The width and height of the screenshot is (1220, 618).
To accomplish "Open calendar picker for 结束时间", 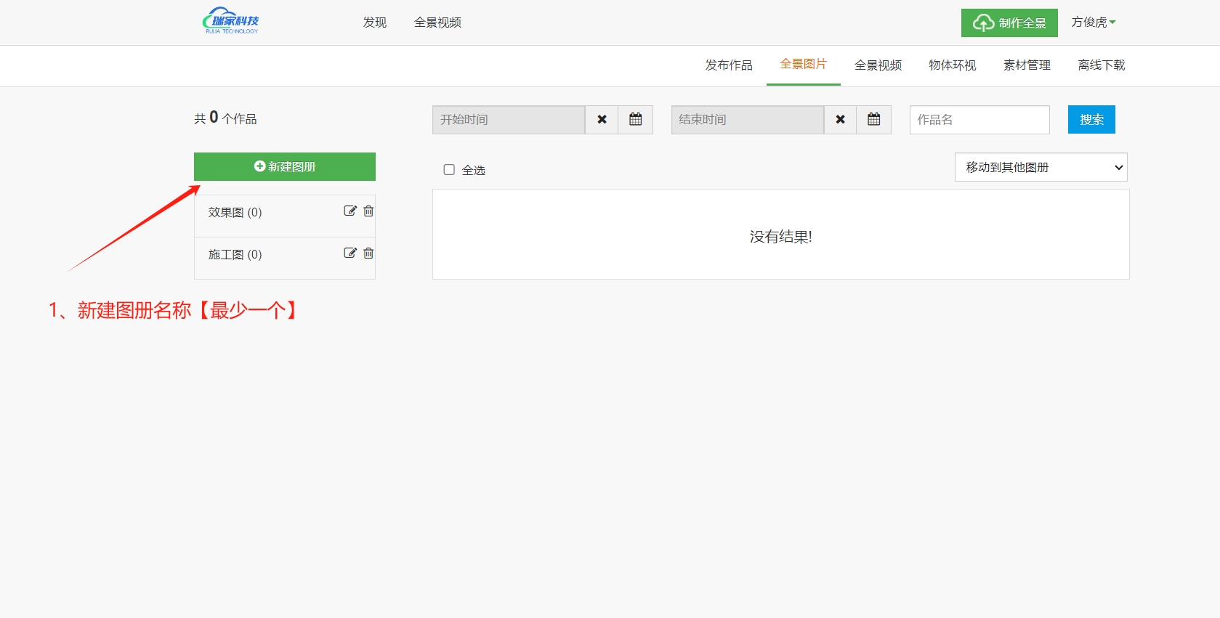I will tap(874, 120).
